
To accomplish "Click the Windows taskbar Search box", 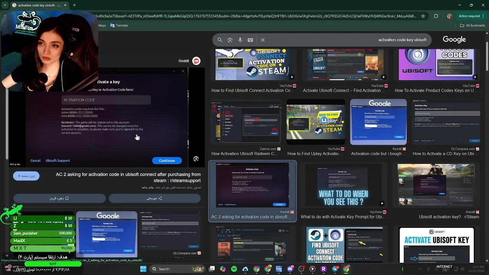I will 177,269.
